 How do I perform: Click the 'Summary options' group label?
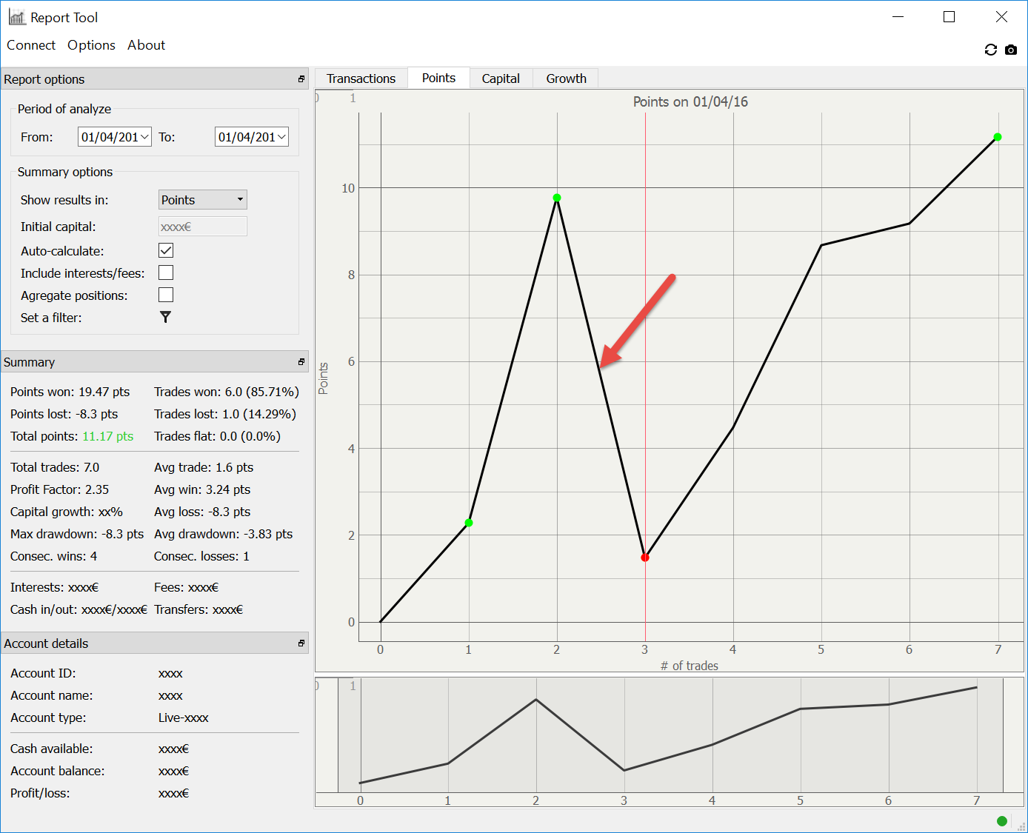click(x=65, y=172)
